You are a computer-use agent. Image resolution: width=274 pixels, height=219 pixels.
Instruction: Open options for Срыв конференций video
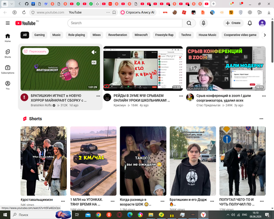point(264,96)
